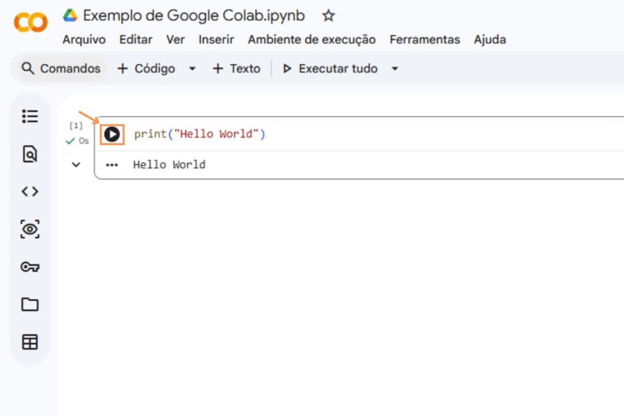Open the Arquivo menu
The height and width of the screenshot is (416, 624).
click(84, 40)
